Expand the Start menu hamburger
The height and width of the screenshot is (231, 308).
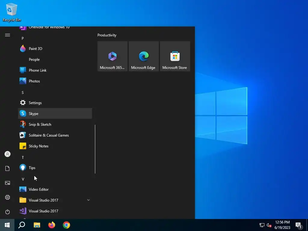(x=8, y=35)
